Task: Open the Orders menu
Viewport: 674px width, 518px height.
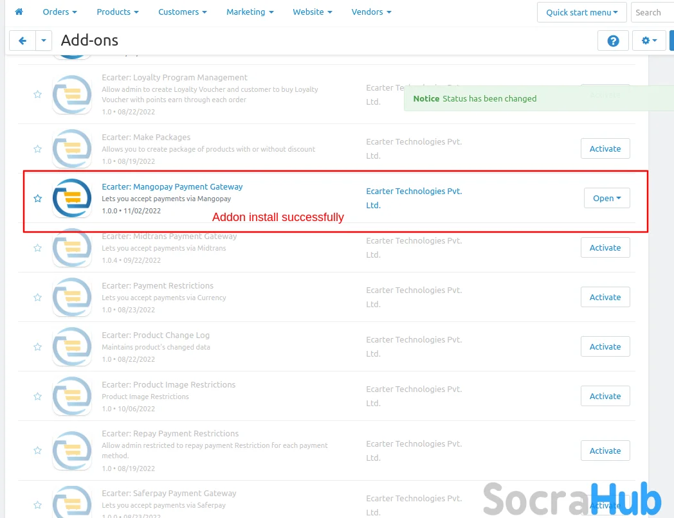Action: pyautogui.click(x=60, y=12)
